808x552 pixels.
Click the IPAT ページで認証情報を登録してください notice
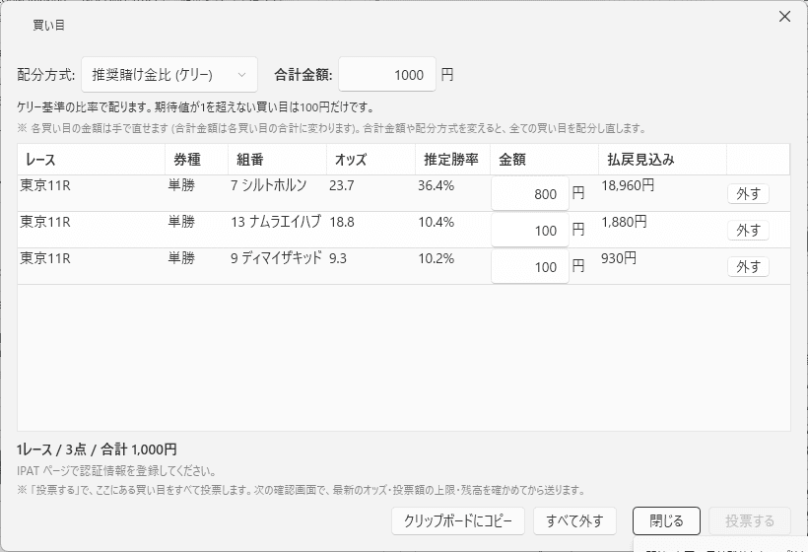pyautogui.click(x=116, y=470)
